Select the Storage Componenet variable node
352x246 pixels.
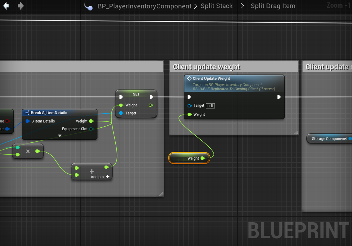click(x=329, y=139)
